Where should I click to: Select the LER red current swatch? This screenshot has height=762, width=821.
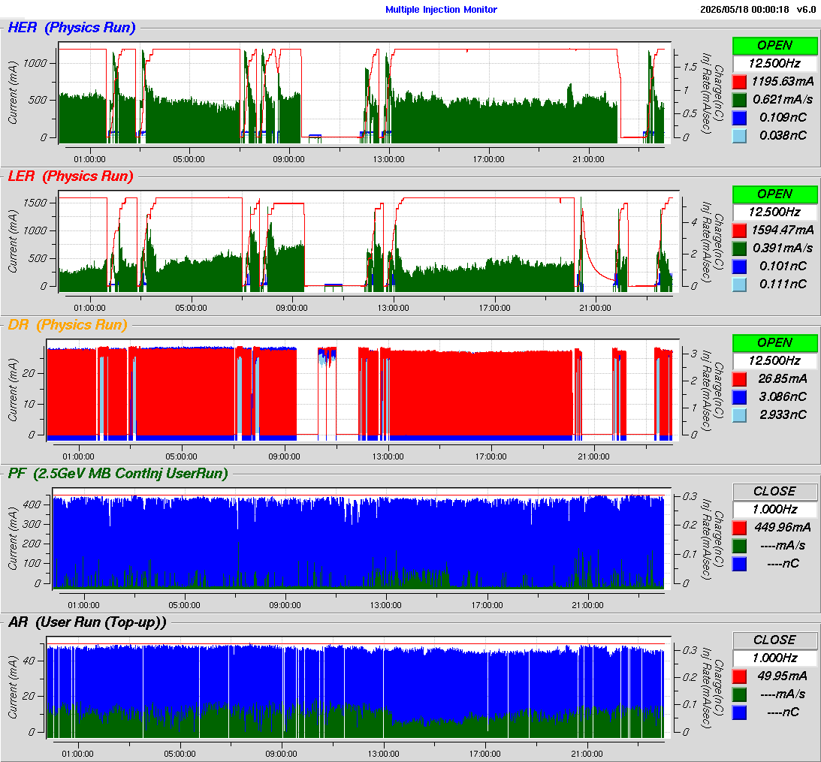739,230
